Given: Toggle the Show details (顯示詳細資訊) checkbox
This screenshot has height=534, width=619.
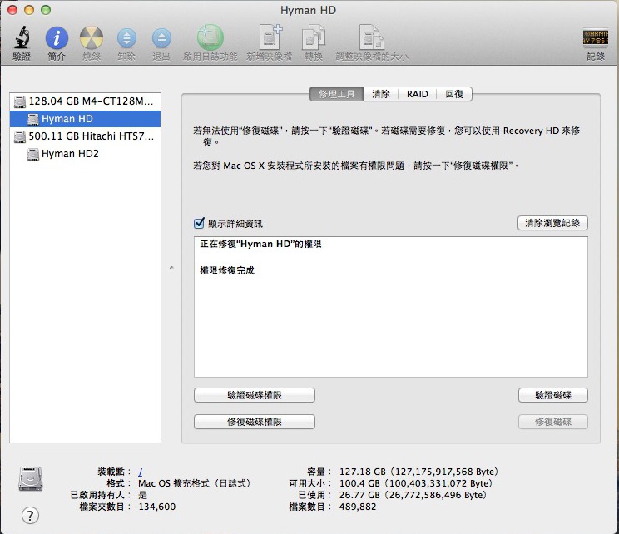Looking at the screenshot, I should (200, 223).
